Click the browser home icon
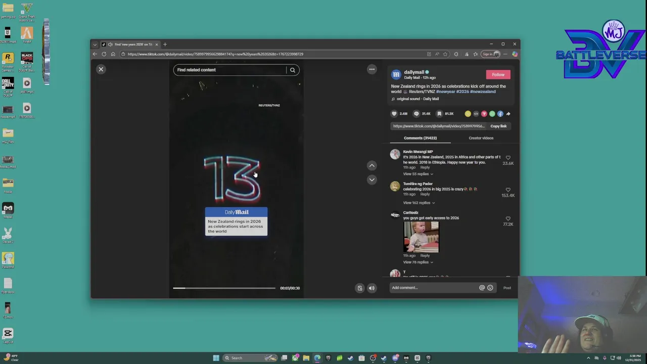 (113, 54)
